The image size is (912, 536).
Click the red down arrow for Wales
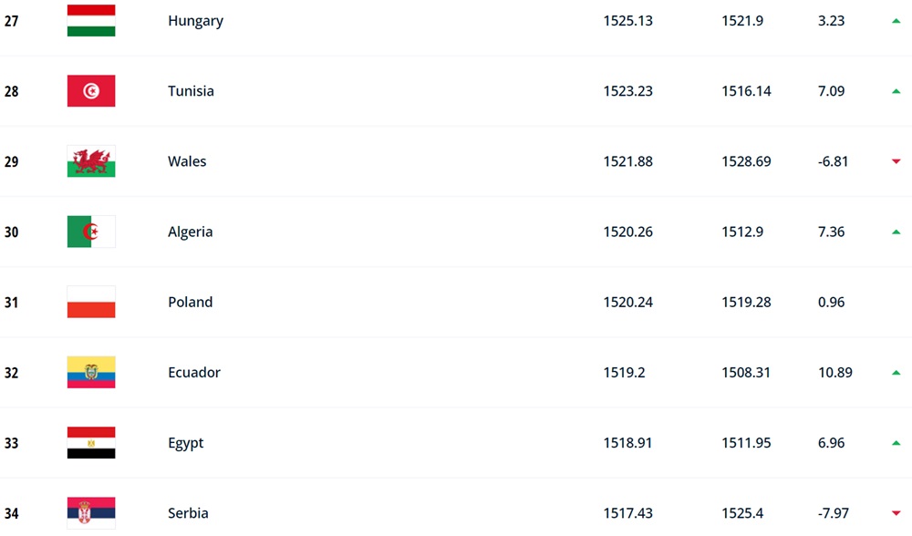(x=896, y=161)
